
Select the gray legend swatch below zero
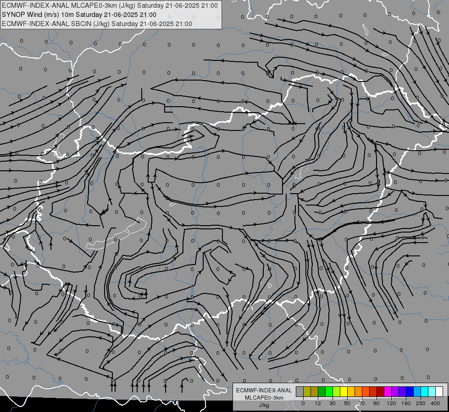tap(300, 391)
